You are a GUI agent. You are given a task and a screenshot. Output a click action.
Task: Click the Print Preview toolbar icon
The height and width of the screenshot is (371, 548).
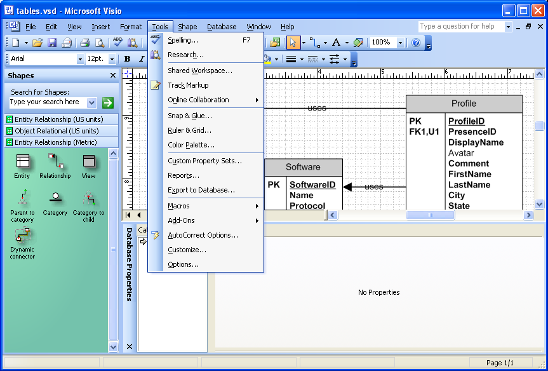pos(100,43)
